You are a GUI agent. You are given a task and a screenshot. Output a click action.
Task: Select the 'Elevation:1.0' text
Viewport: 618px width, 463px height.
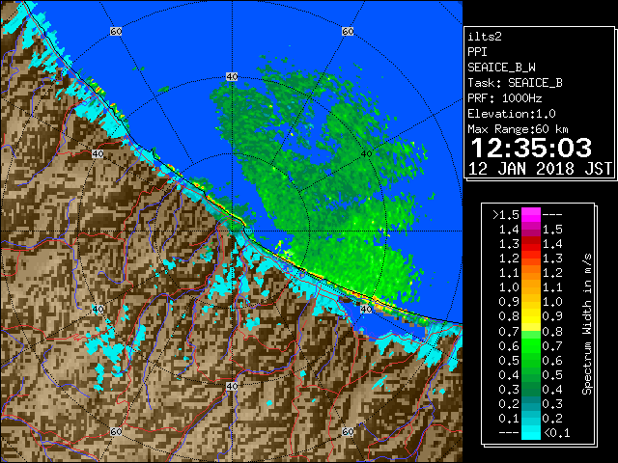pos(512,114)
